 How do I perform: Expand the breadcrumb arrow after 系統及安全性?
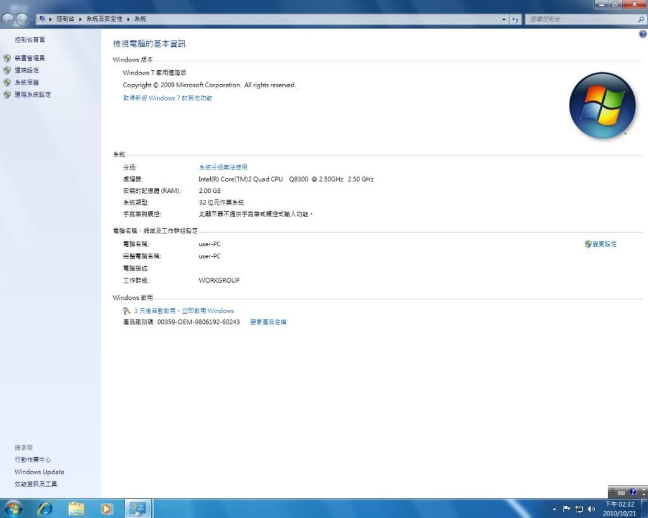point(128,19)
